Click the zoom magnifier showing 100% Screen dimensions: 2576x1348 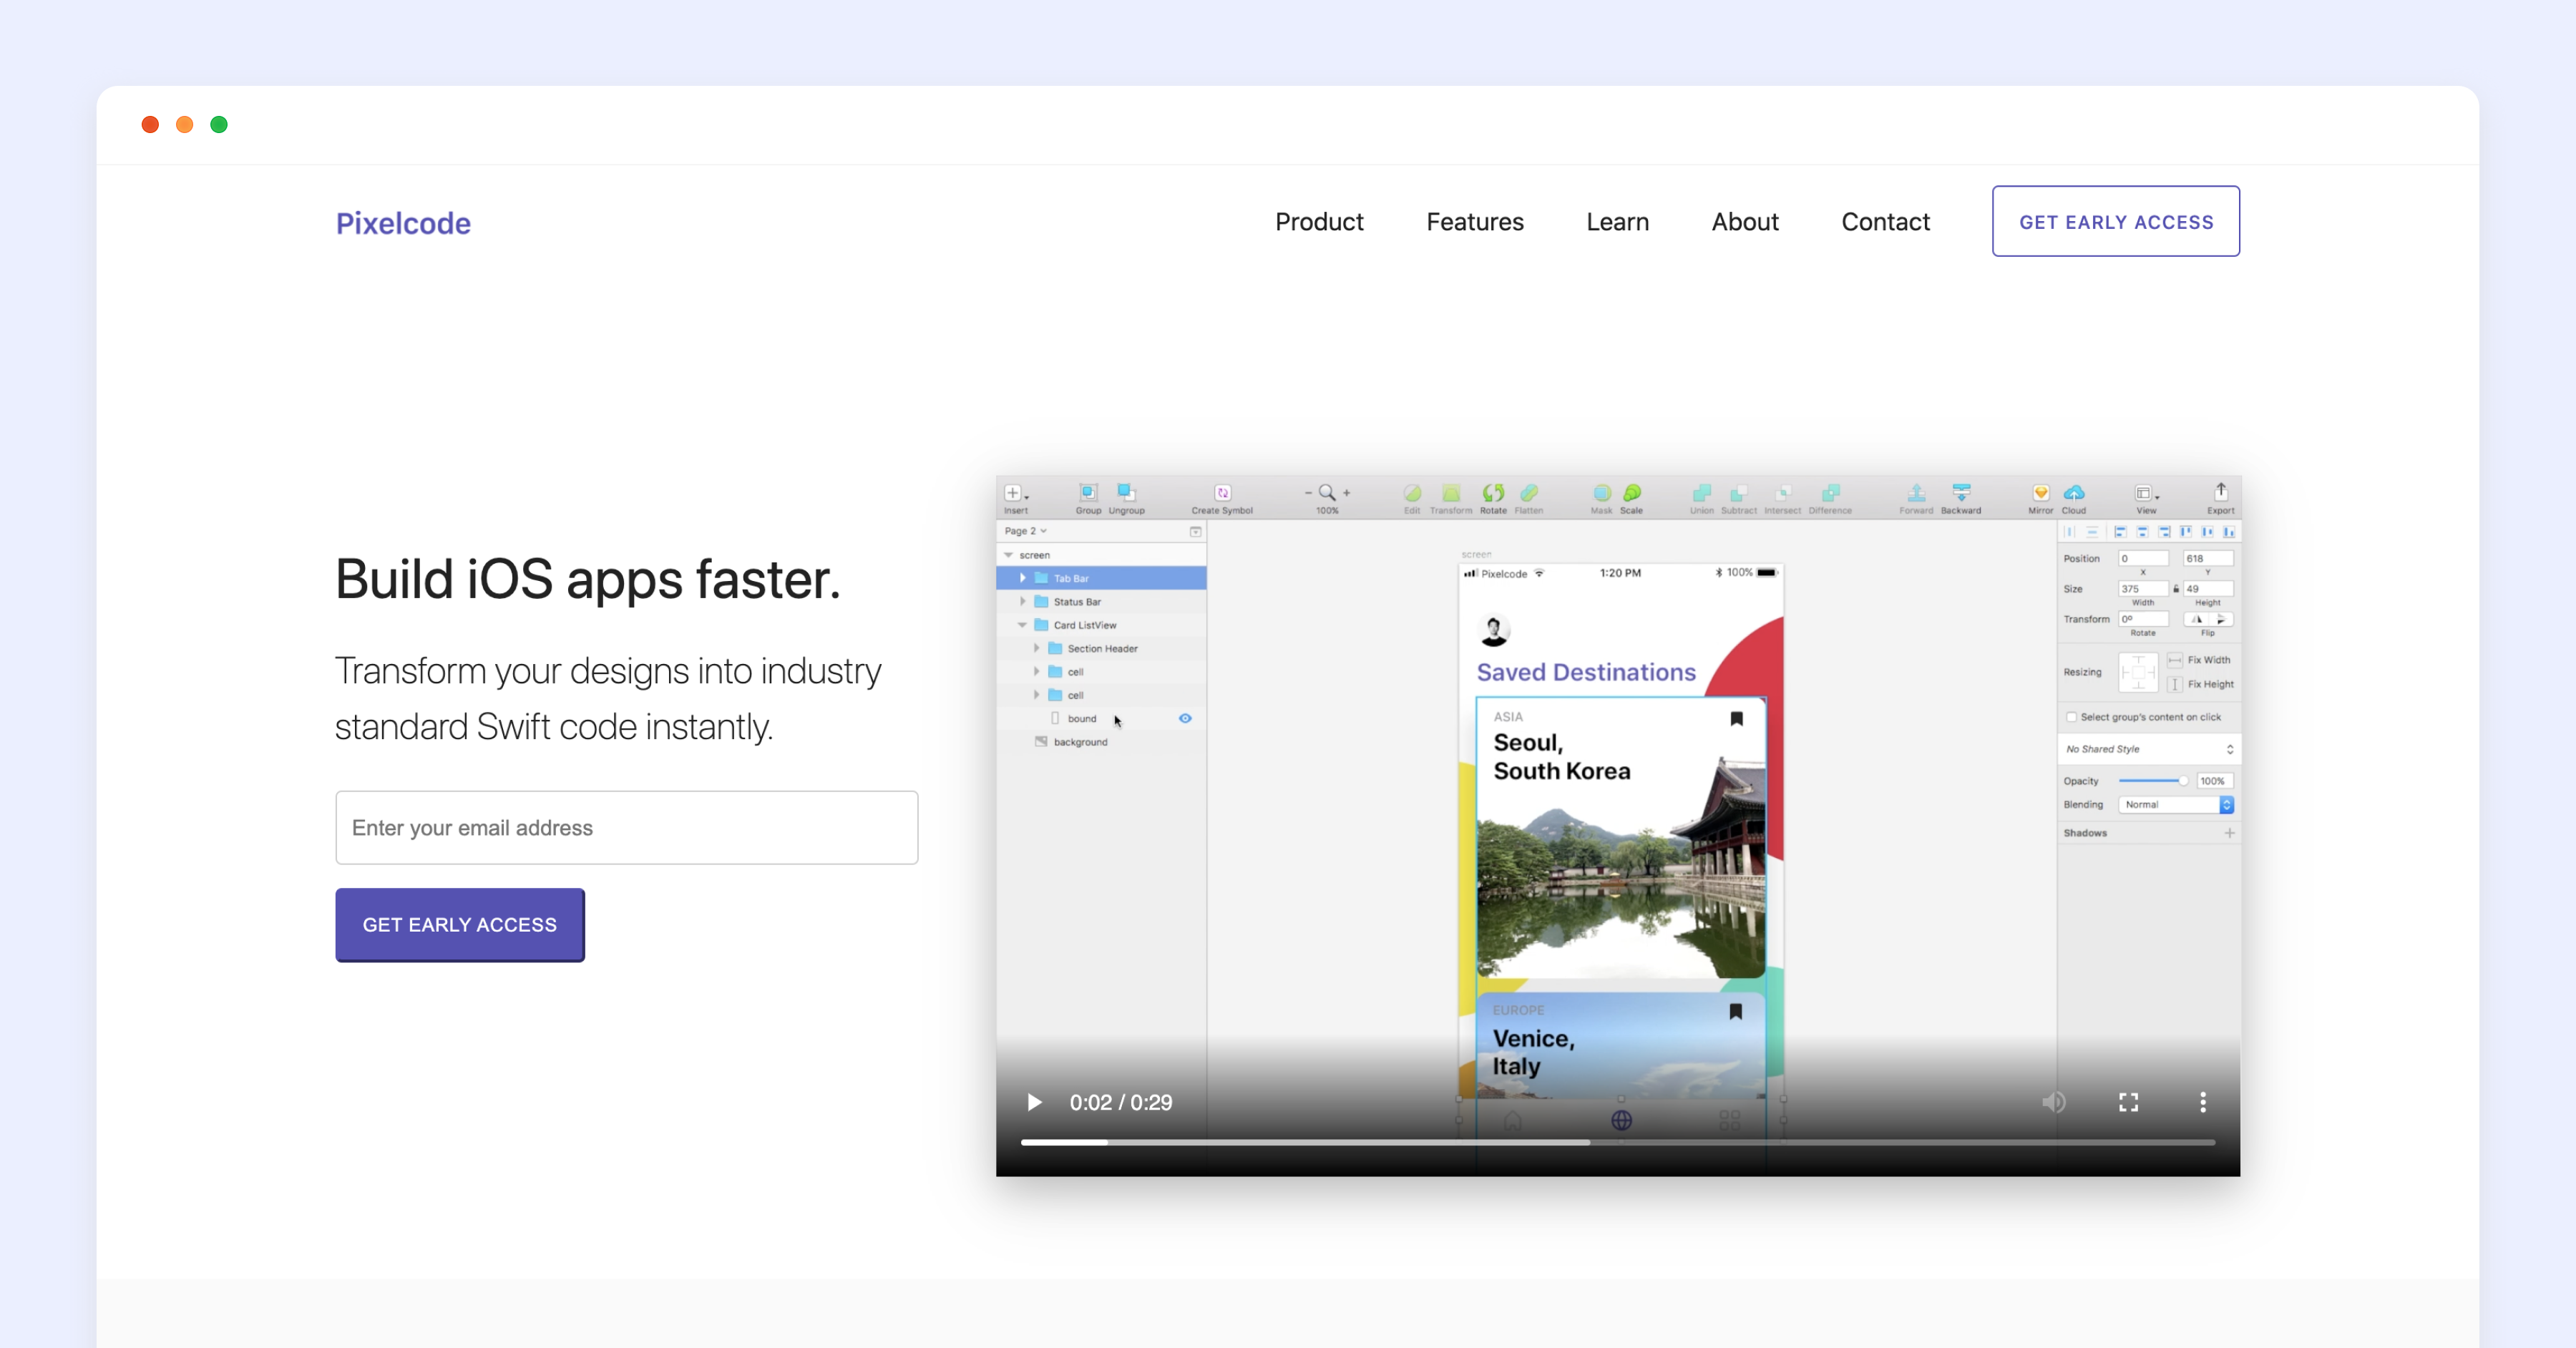pyautogui.click(x=1327, y=492)
